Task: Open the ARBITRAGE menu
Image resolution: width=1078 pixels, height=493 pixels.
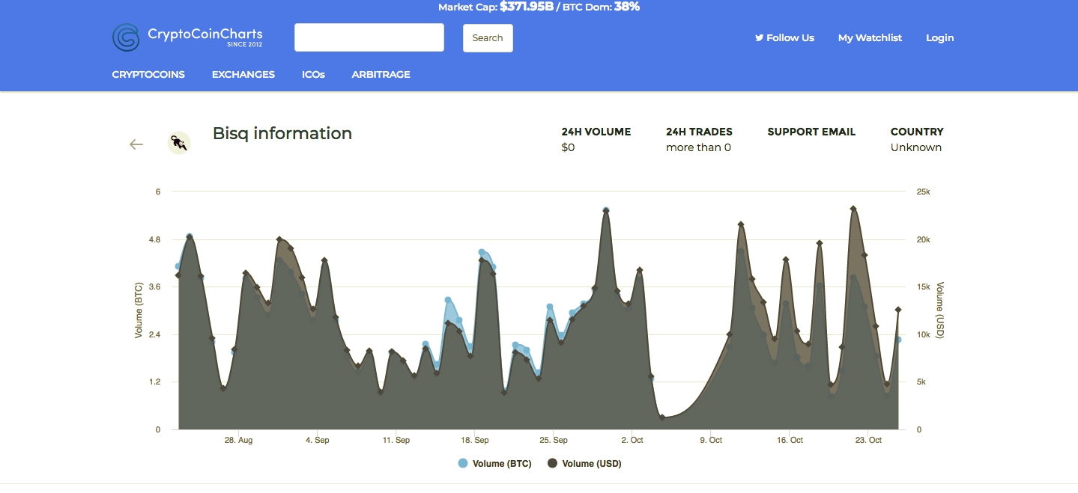Action: coord(381,75)
